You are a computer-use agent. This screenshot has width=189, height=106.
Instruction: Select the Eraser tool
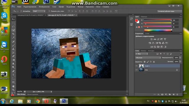point(13,56)
